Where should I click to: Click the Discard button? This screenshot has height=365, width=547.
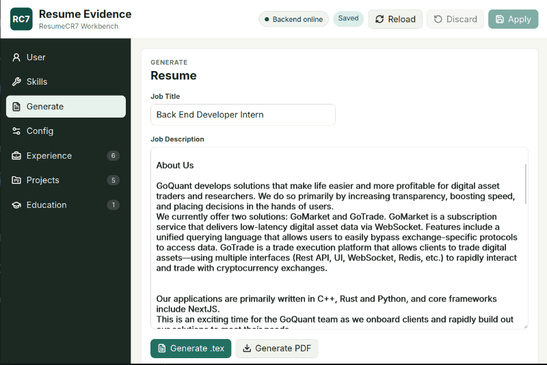455,19
